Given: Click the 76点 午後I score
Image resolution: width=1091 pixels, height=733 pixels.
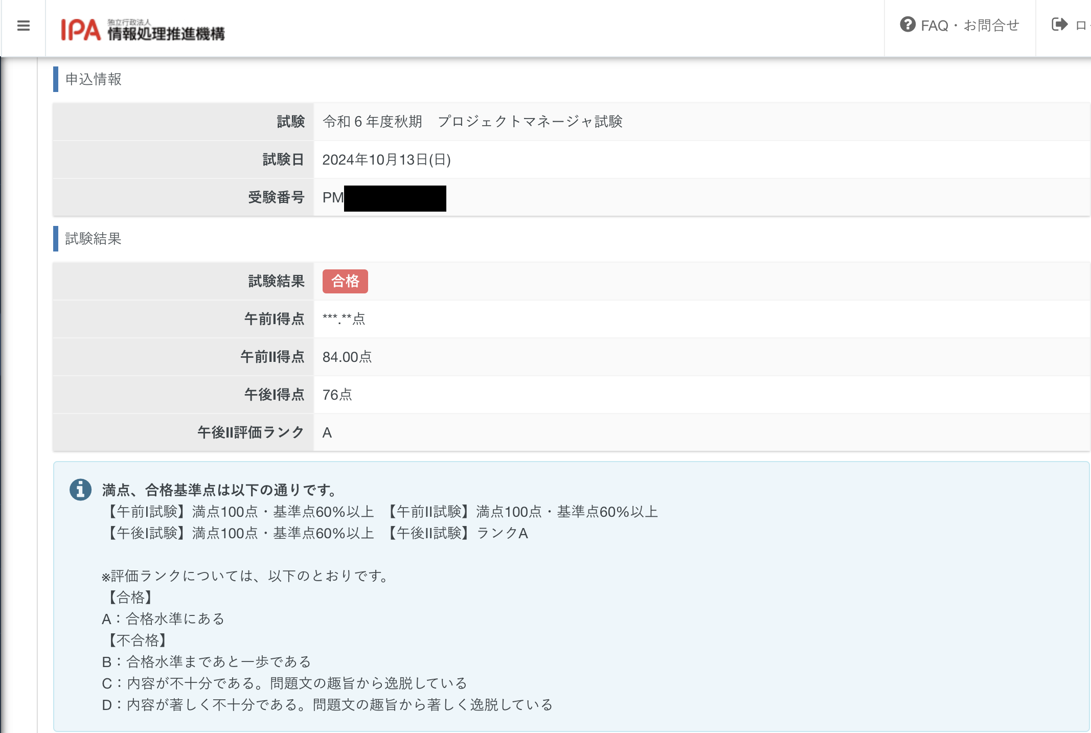Looking at the screenshot, I should (x=338, y=394).
